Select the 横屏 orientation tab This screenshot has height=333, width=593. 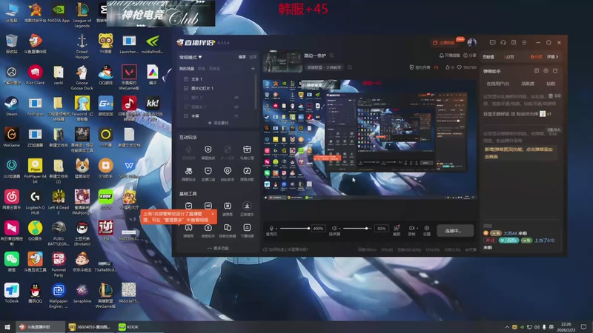pyautogui.click(x=242, y=57)
